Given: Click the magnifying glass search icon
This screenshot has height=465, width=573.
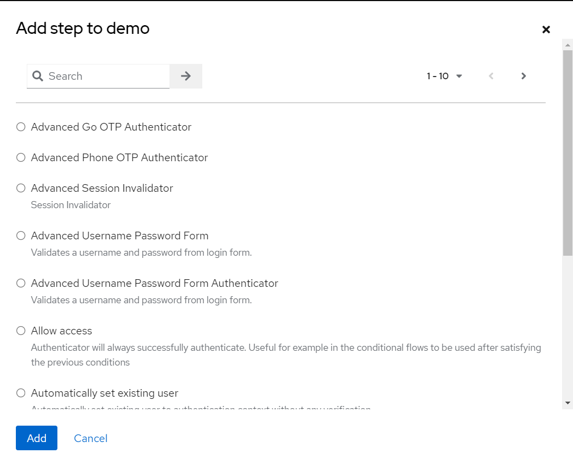Looking at the screenshot, I should (x=38, y=76).
